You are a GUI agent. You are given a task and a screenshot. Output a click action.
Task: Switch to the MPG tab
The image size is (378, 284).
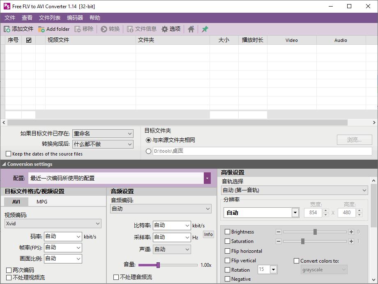[42, 202]
